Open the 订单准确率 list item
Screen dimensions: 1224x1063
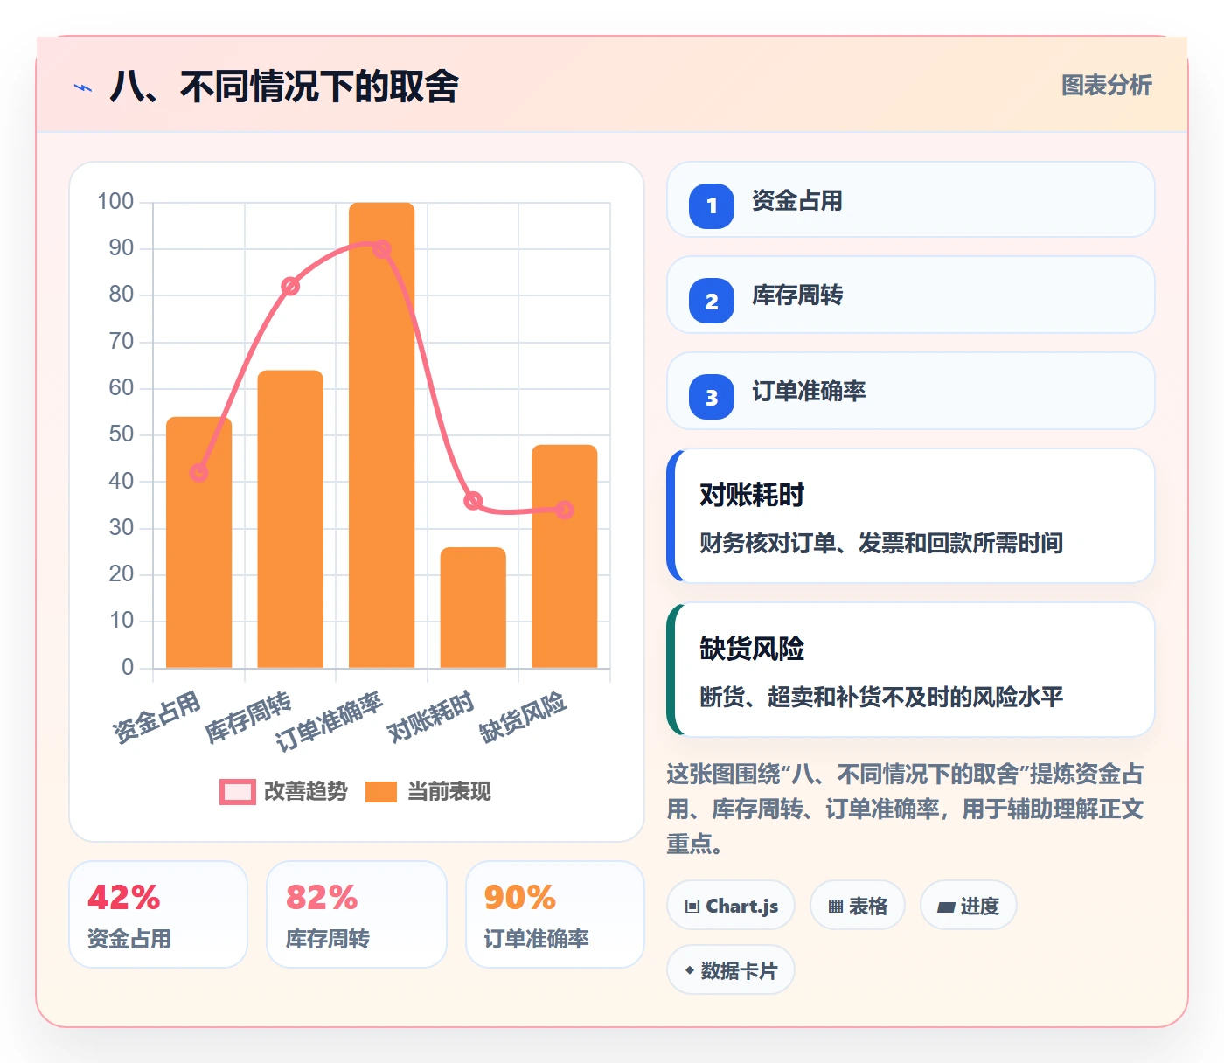pyautogui.click(x=911, y=391)
